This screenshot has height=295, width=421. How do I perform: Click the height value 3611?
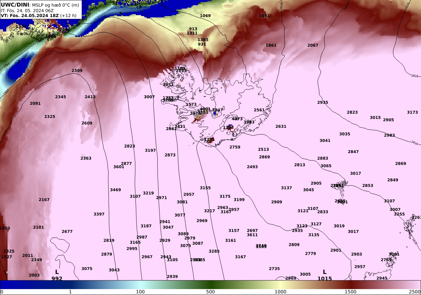coord(252,235)
